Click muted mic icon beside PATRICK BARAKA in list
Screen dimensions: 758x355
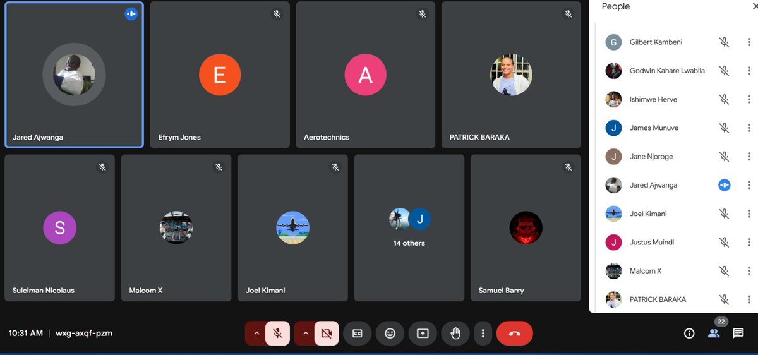pyautogui.click(x=724, y=299)
